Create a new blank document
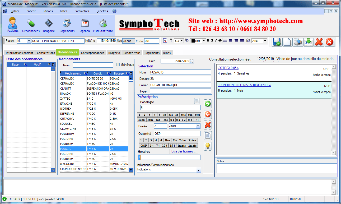Viewport: 341px width, 204px height. [287, 42]
